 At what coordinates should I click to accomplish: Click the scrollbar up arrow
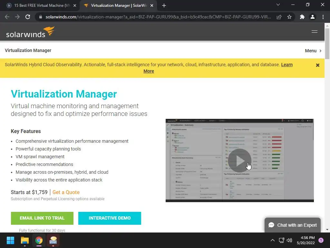327,26
